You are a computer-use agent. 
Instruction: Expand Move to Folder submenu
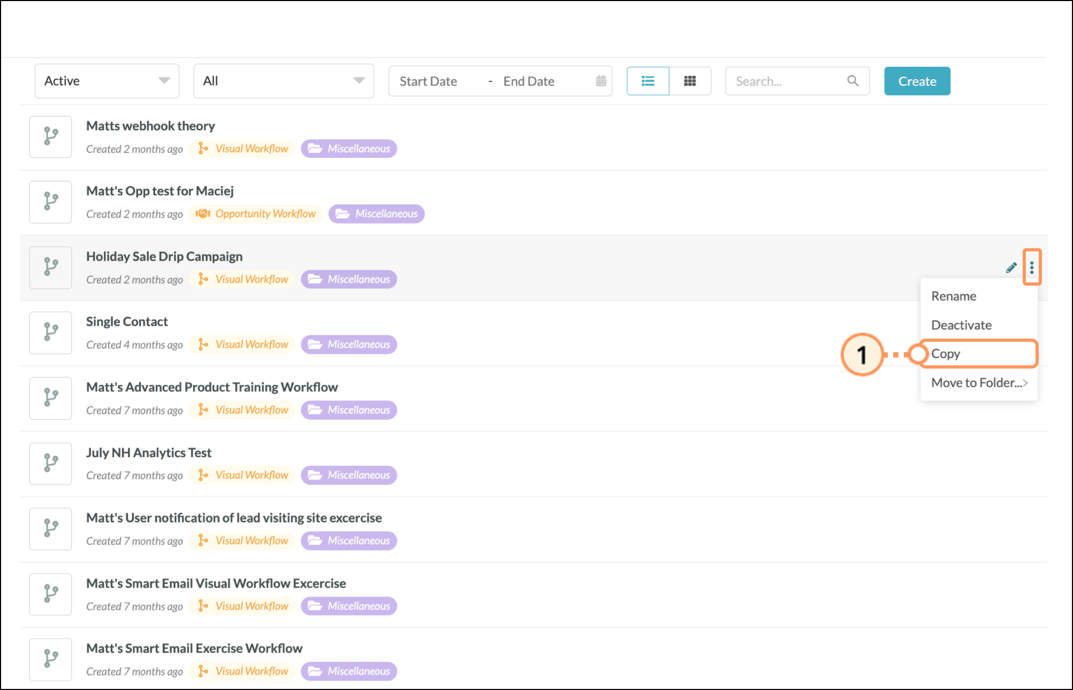[x=979, y=383]
